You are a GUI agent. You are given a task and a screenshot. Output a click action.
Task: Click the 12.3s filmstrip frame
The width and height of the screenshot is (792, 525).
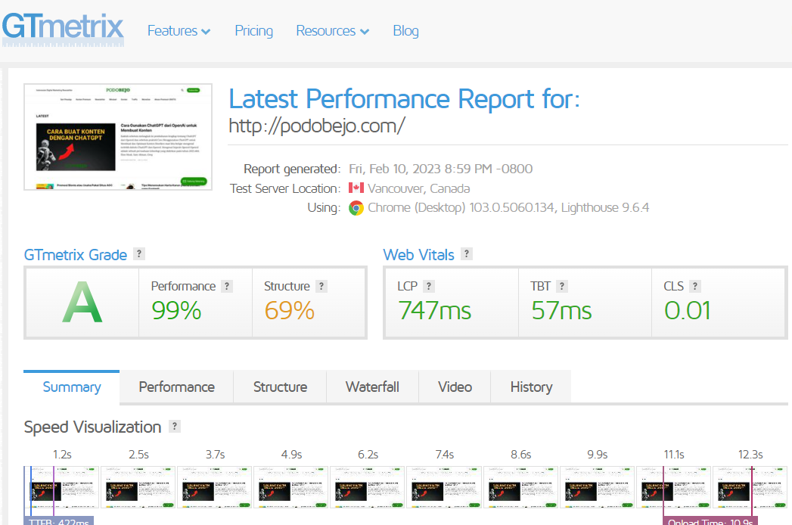click(750, 487)
